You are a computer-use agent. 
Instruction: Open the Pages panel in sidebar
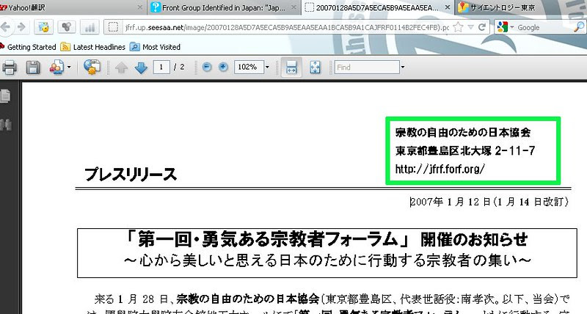6,96
